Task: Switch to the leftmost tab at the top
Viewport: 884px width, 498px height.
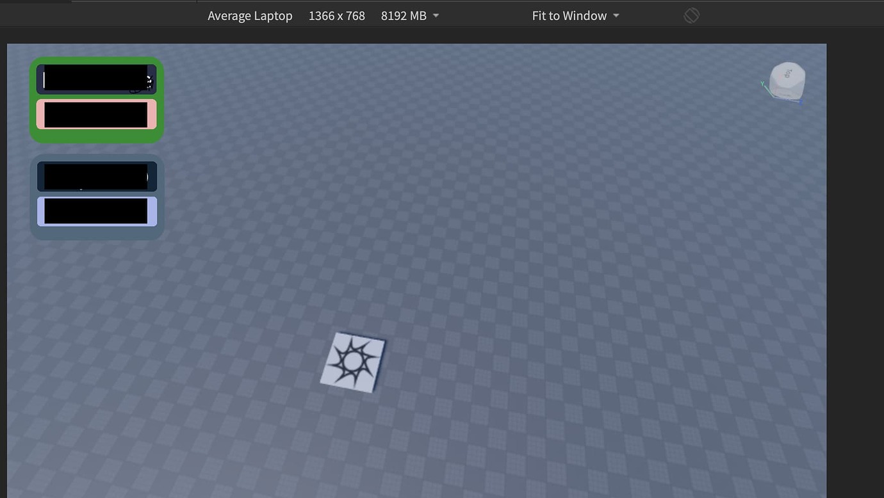Action: click(35, 2)
